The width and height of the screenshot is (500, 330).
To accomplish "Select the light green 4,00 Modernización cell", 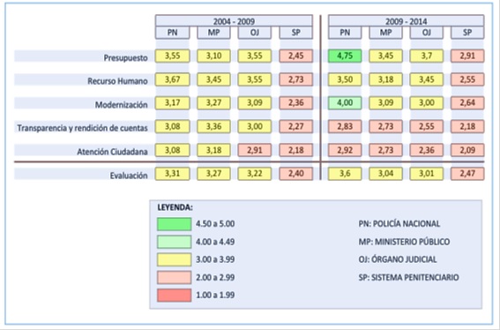I will [345, 103].
